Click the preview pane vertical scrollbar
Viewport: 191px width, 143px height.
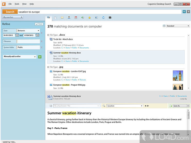click(188, 120)
